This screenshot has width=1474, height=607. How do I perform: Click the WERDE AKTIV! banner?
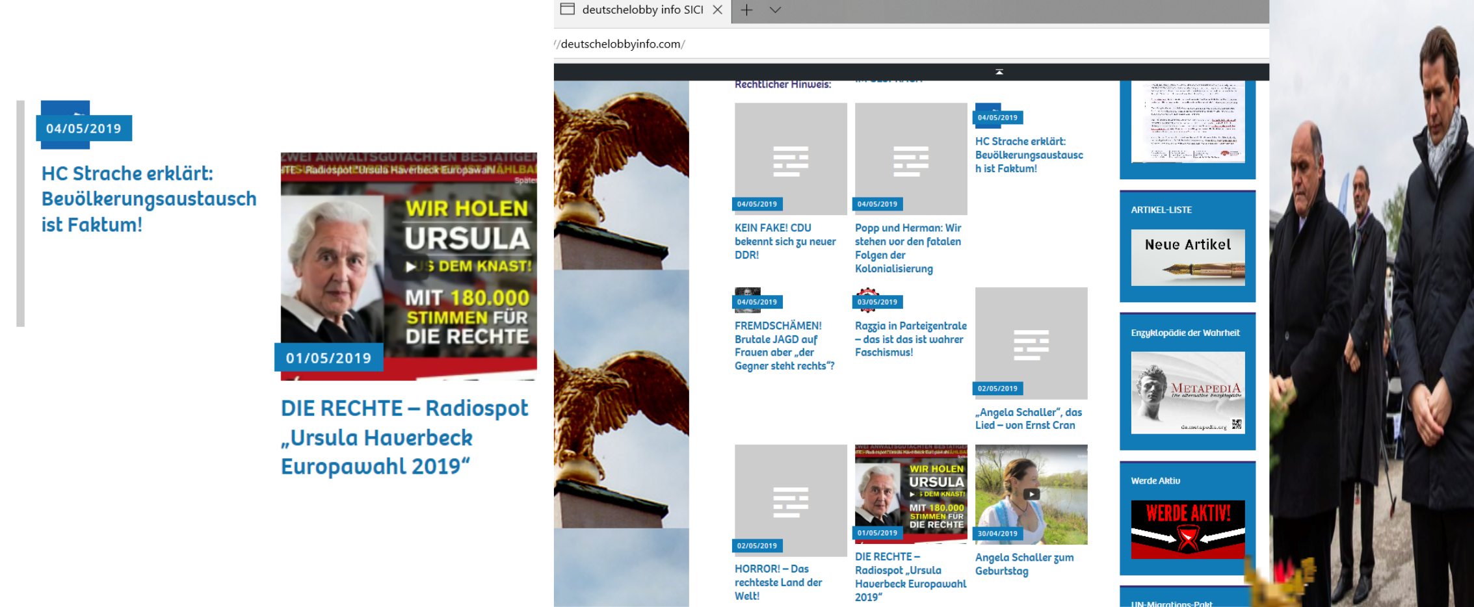pos(1187,529)
